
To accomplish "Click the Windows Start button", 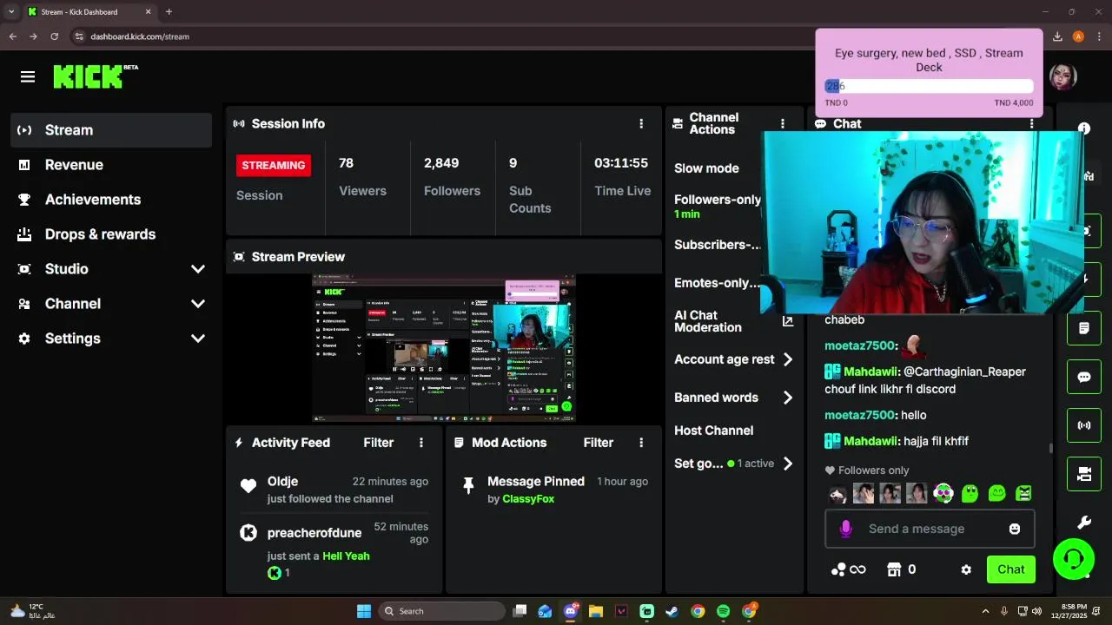I will coord(364,611).
